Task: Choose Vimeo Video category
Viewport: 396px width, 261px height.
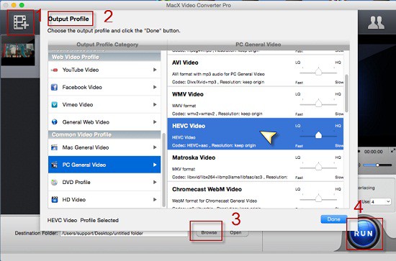Action: pos(104,105)
